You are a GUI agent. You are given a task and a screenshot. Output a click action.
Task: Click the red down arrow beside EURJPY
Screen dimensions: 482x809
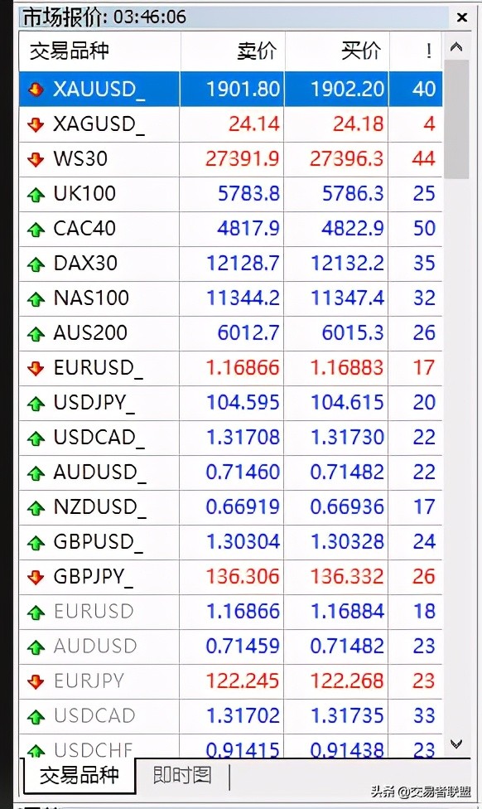pos(36,682)
